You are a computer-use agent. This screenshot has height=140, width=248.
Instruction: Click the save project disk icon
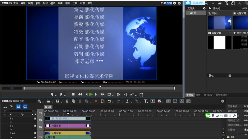coord(58,101)
